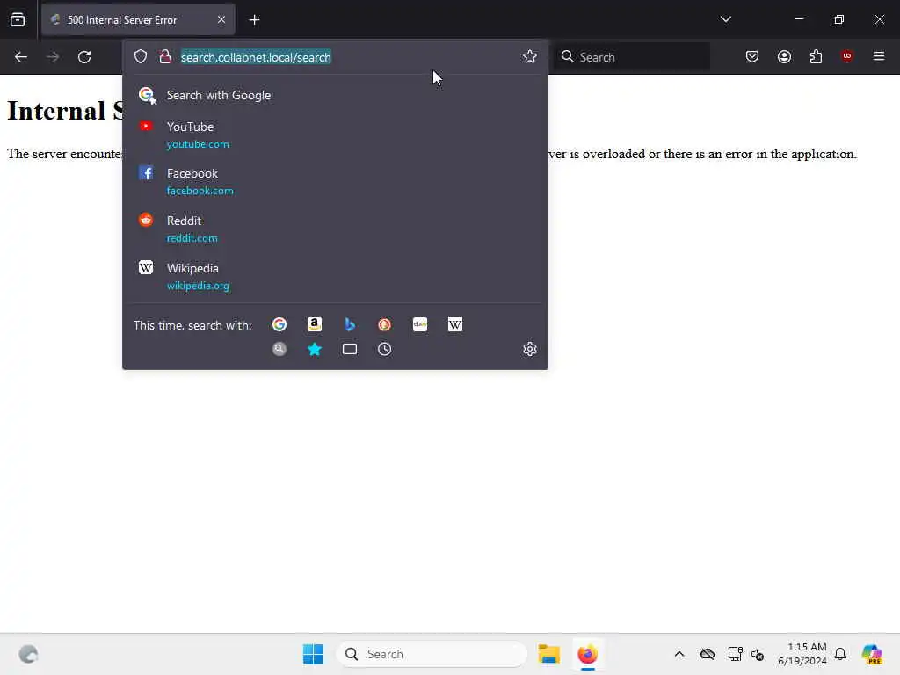Search this time with Amazon
The width and height of the screenshot is (900, 675).
click(315, 325)
